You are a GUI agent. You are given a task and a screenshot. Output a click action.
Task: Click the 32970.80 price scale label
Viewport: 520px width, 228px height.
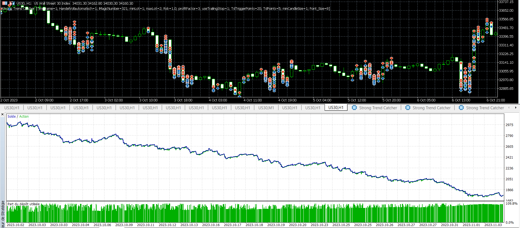[506, 80]
